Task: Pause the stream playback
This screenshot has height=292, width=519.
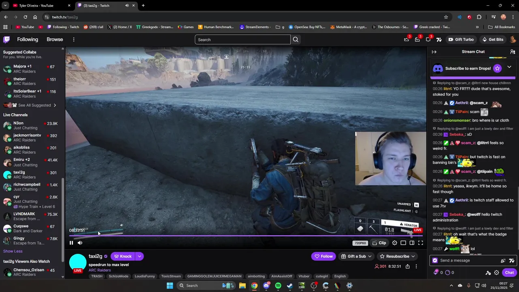Action: pos(71,243)
